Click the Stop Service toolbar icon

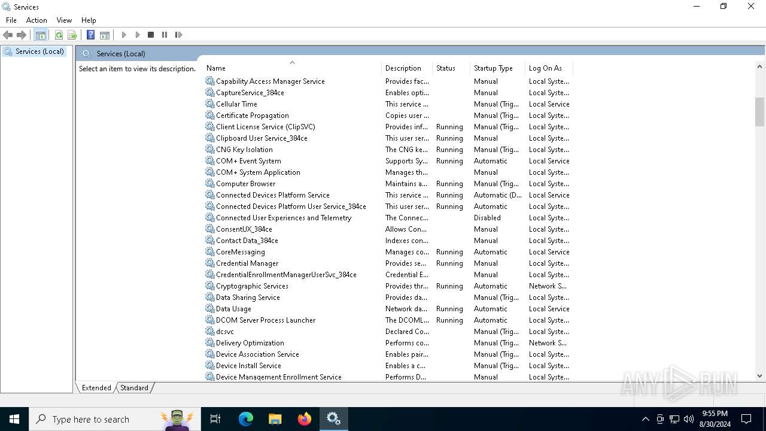(x=151, y=35)
